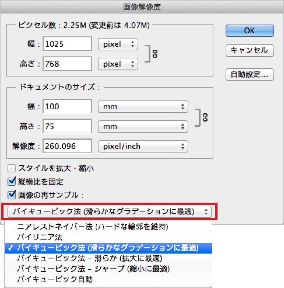Click the resampling method dropdown outlined in red
This screenshot has height=288, width=284.
(x=108, y=211)
